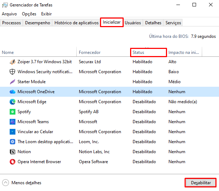The height and width of the screenshot is (191, 219).
Task: Click the Médio impact value
Action: pyautogui.click(x=175, y=82)
